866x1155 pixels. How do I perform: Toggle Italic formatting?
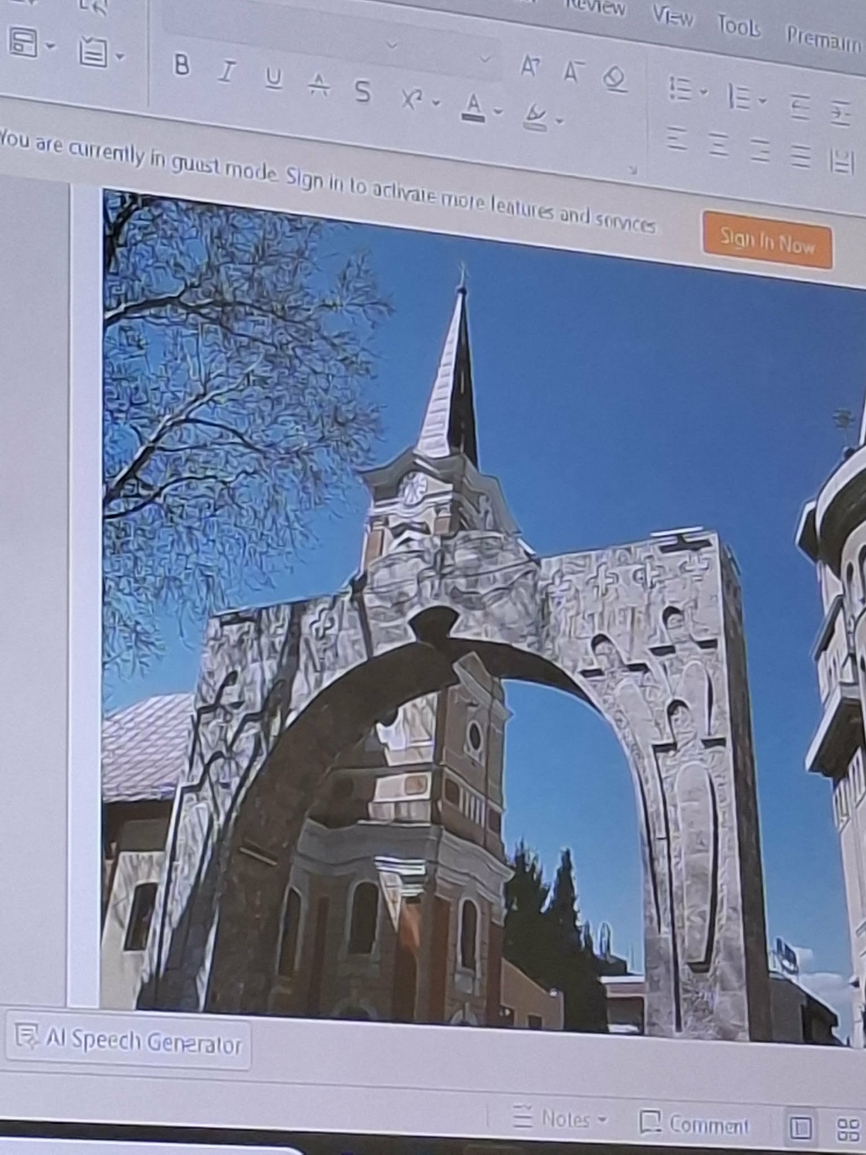tap(226, 72)
